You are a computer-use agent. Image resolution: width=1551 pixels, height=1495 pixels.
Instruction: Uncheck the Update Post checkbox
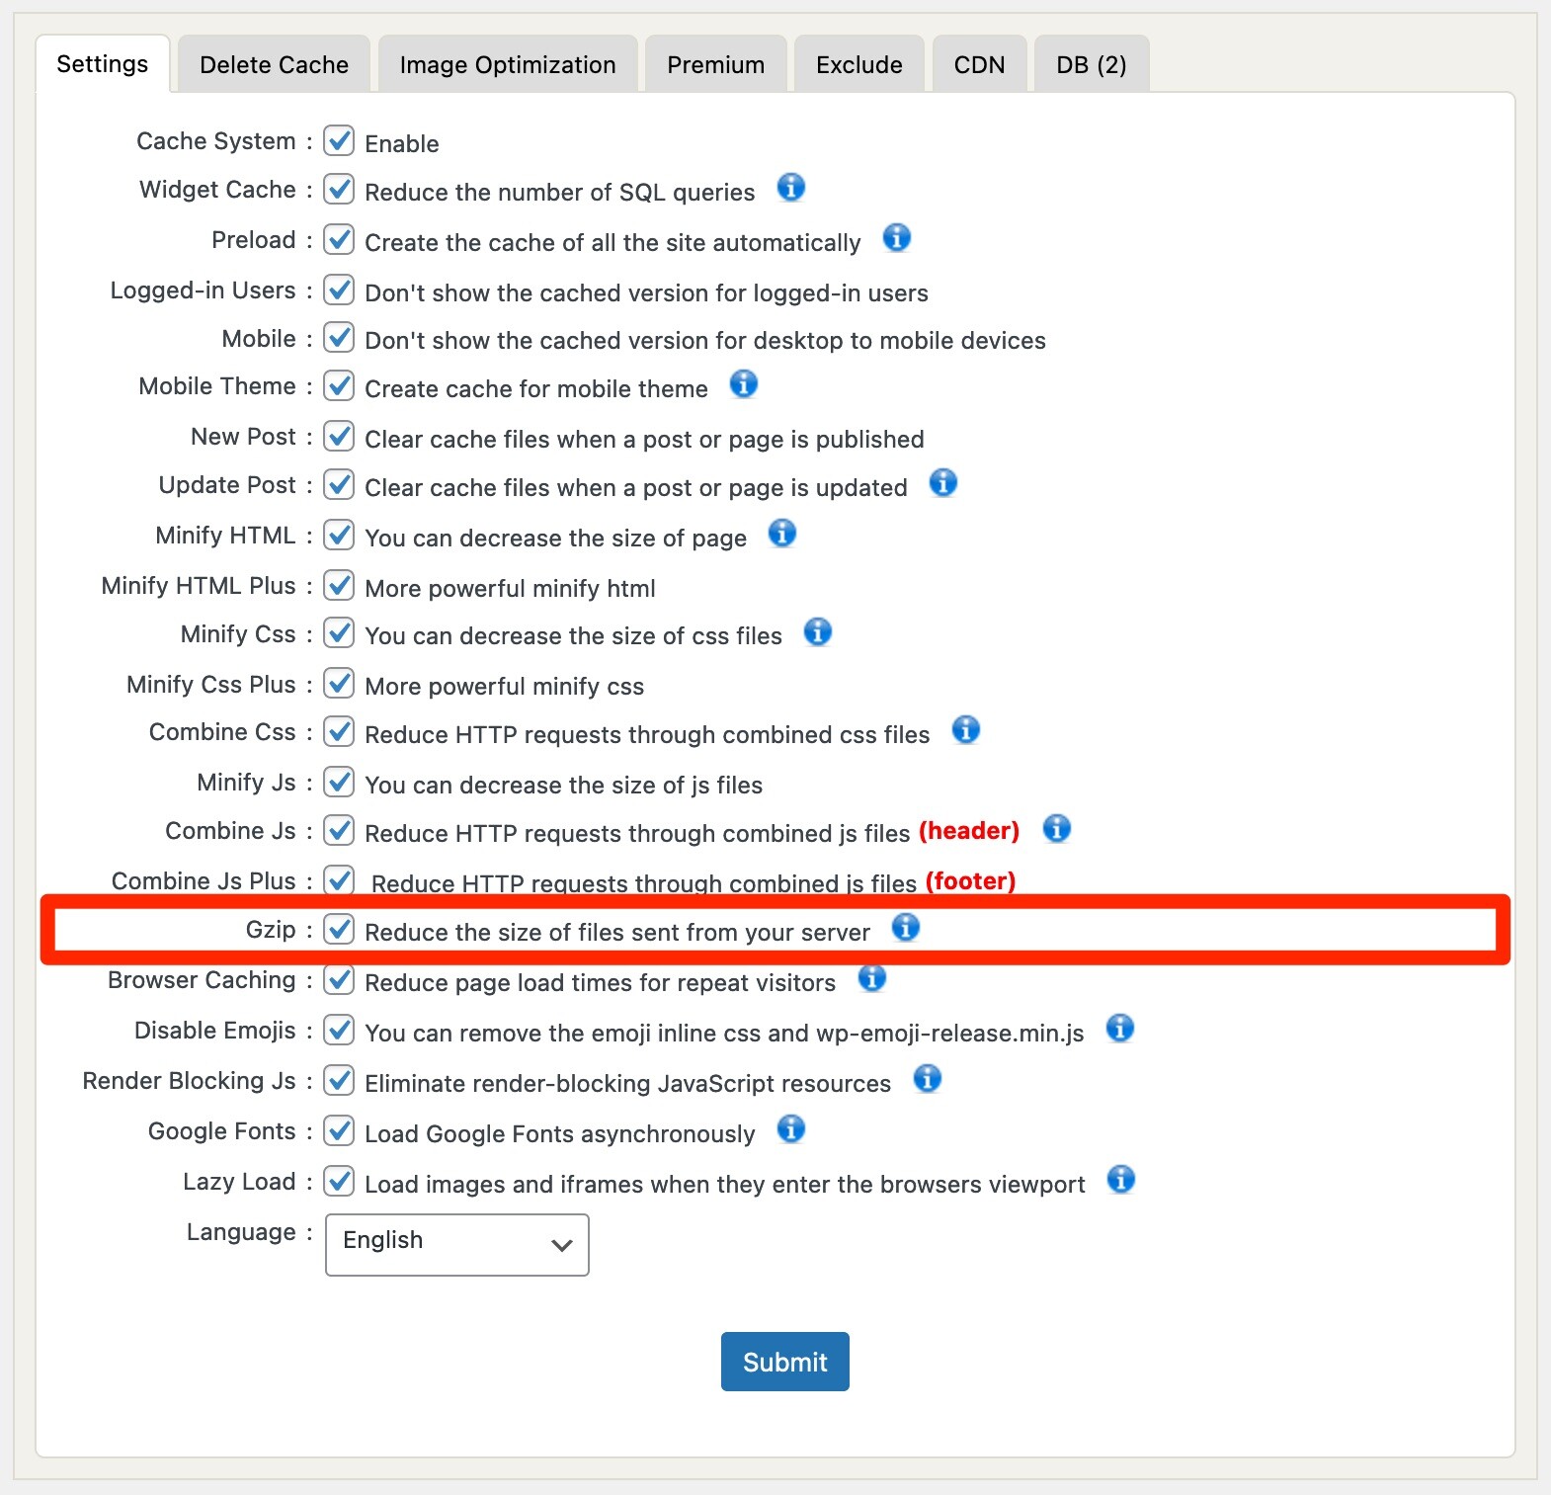pyautogui.click(x=339, y=484)
